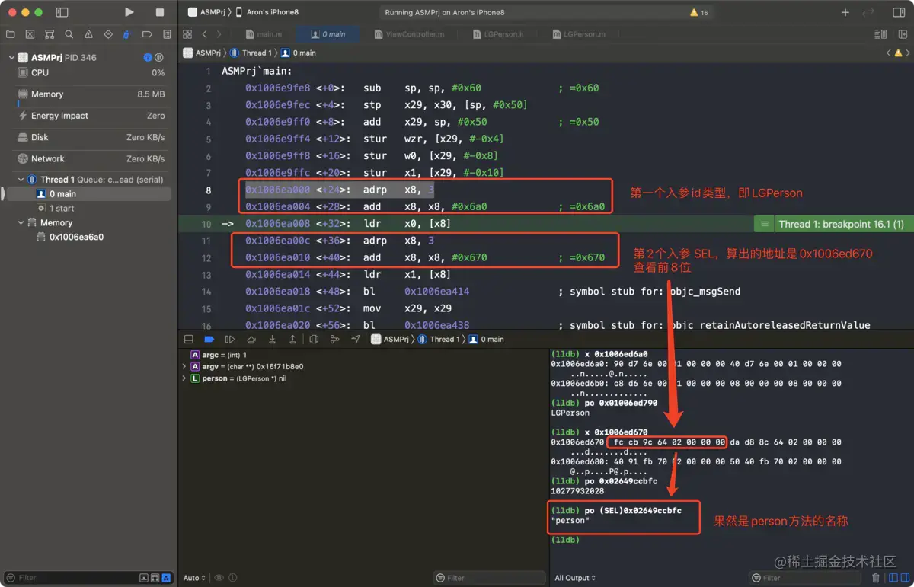Open the All Output console dropdown
This screenshot has height=587, width=914.
click(575, 578)
